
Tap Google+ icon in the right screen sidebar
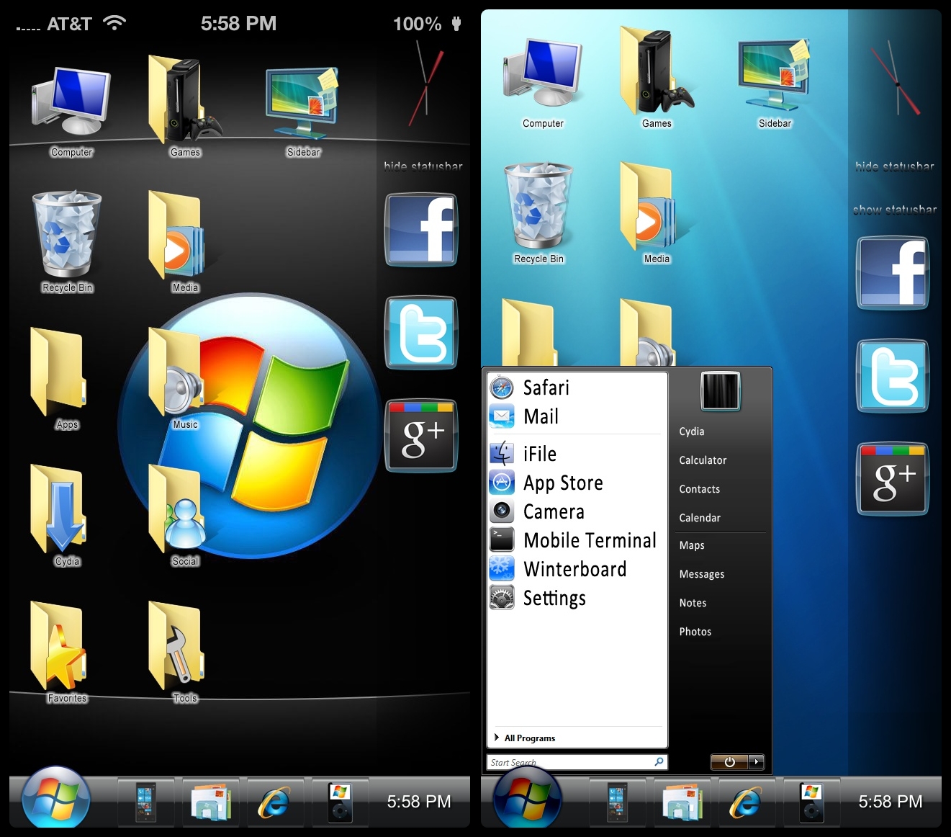pos(893,479)
